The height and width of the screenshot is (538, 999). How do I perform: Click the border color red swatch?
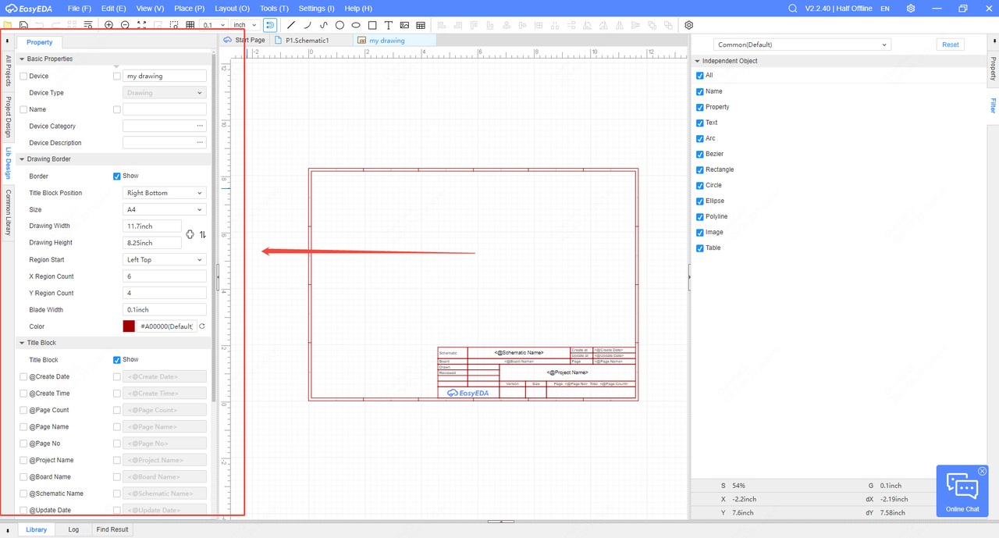[129, 326]
